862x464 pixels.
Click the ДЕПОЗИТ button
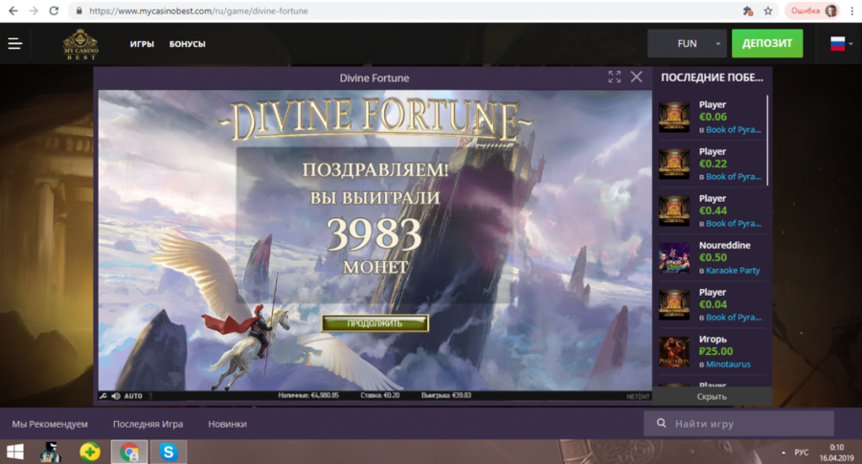click(x=767, y=43)
